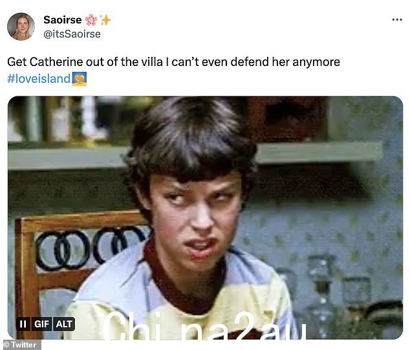Image resolution: width=410 pixels, height=350 pixels.
Task: Click the shelf behind the boy
Action: point(195,157)
